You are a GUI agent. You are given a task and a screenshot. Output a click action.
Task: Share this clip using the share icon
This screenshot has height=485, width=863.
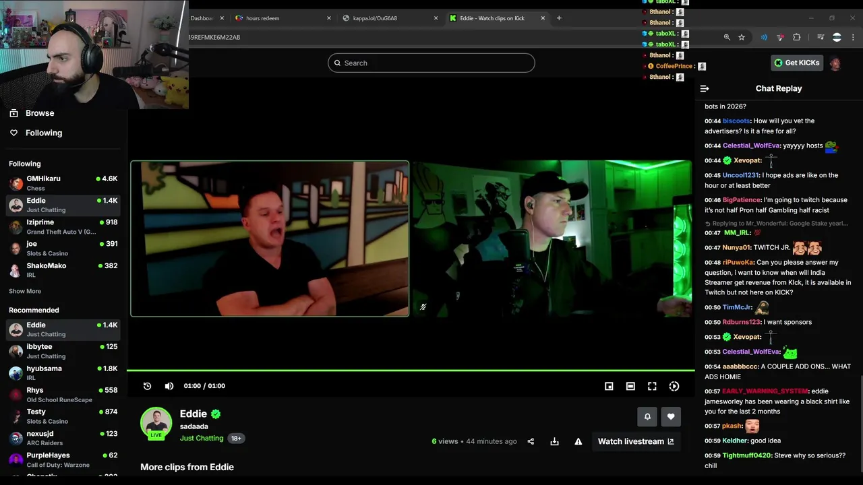coord(531,441)
